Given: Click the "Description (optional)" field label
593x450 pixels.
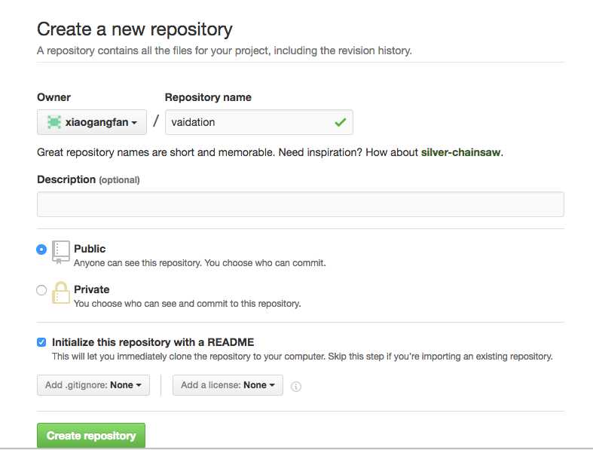Looking at the screenshot, I should pyautogui.click(x=88, y=180).
